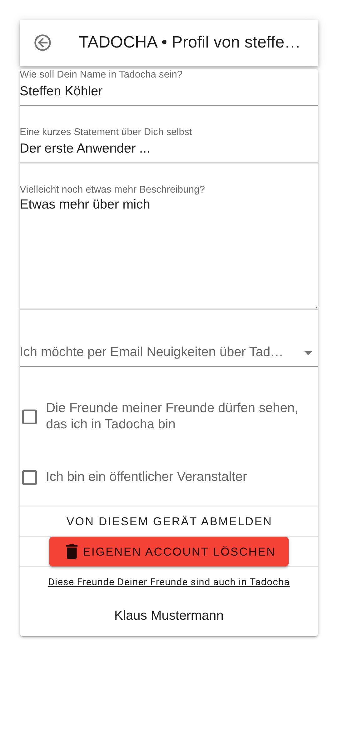Viewport: 338px width, 751px height.
Task: Open the 'Ich möchte per Email Neuigkeiten' select
Action: coord(152,352)
